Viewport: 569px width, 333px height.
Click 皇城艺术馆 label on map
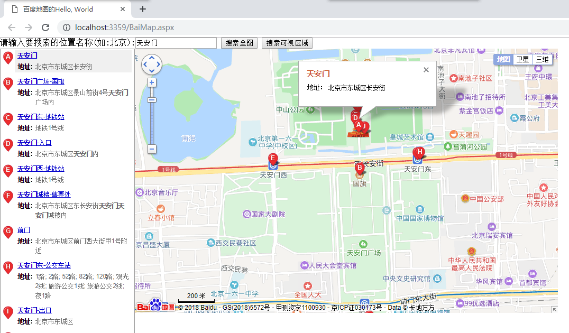pos(407,137)
